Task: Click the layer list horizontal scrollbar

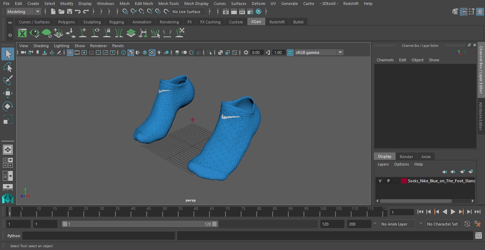Action: pos(416,201)
